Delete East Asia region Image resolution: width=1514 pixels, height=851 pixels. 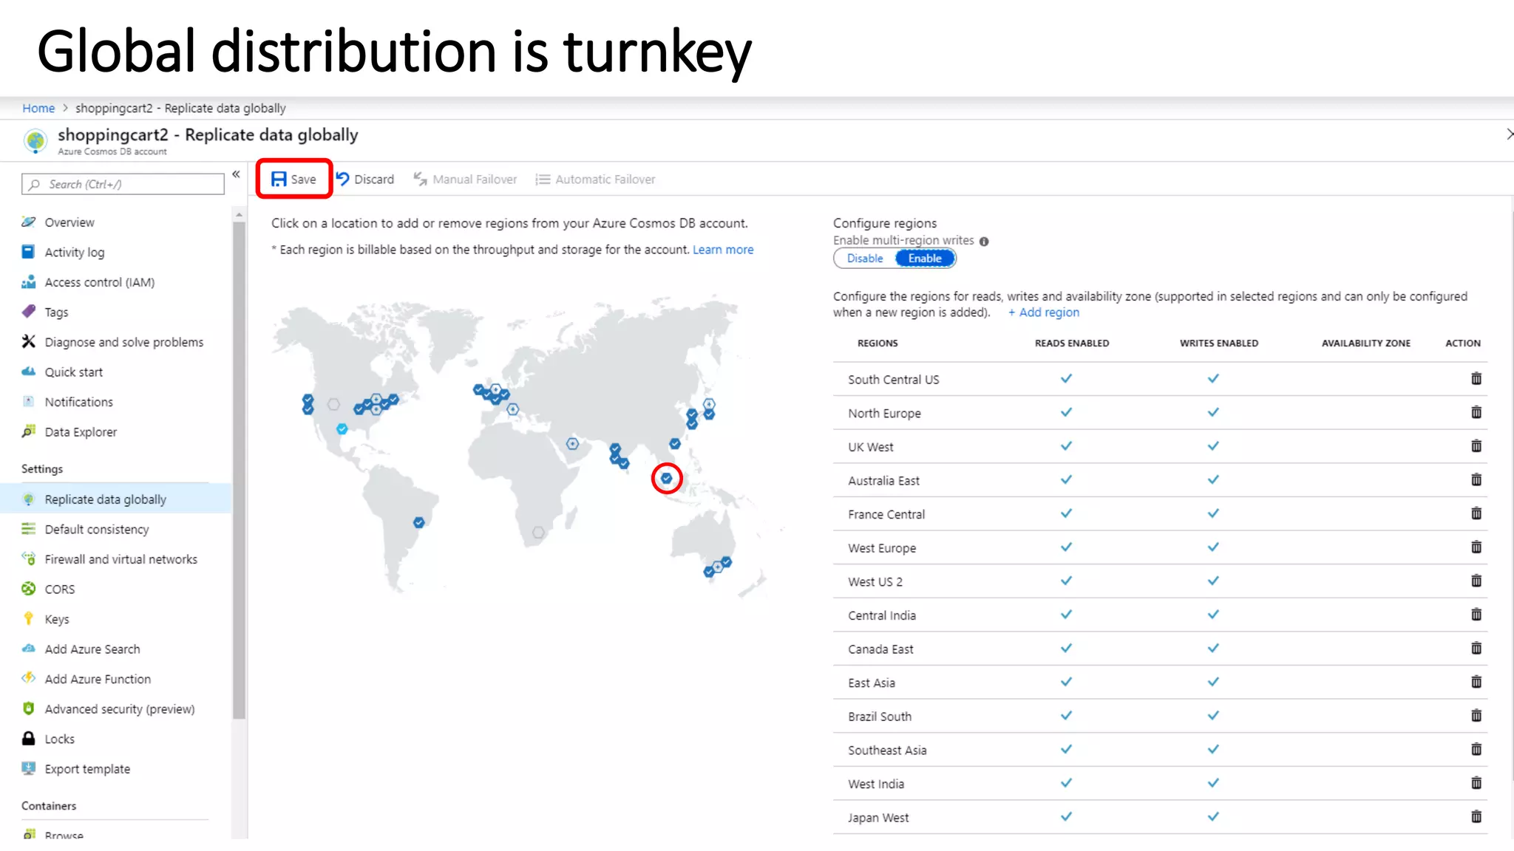(x=1476, y=682)
